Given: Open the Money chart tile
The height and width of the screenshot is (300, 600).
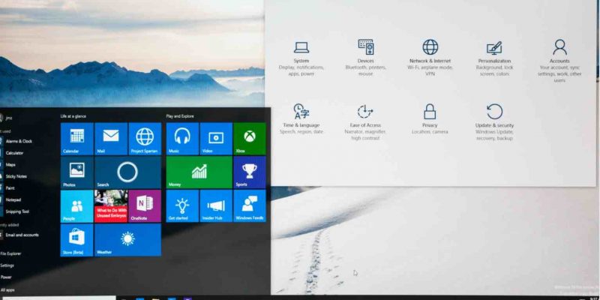Looking at the screenshot, I should [x=199, y=172].
